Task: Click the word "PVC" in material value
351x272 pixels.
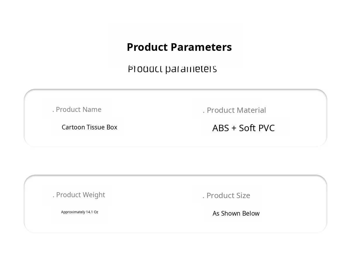Action: pyautogui.click(x=266, y=128)
